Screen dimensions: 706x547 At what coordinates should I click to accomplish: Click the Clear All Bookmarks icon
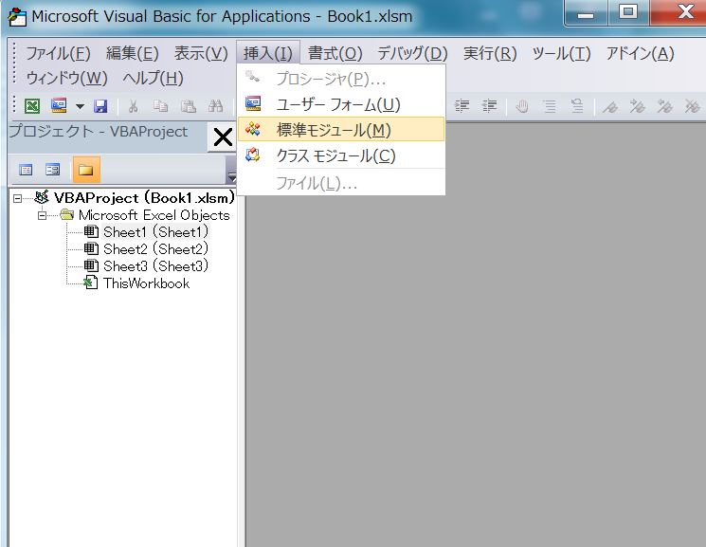(692, 106)
